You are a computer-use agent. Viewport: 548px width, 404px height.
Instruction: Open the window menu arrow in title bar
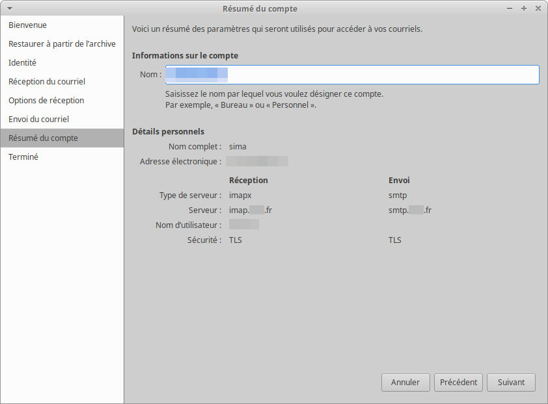coord(10,8)
